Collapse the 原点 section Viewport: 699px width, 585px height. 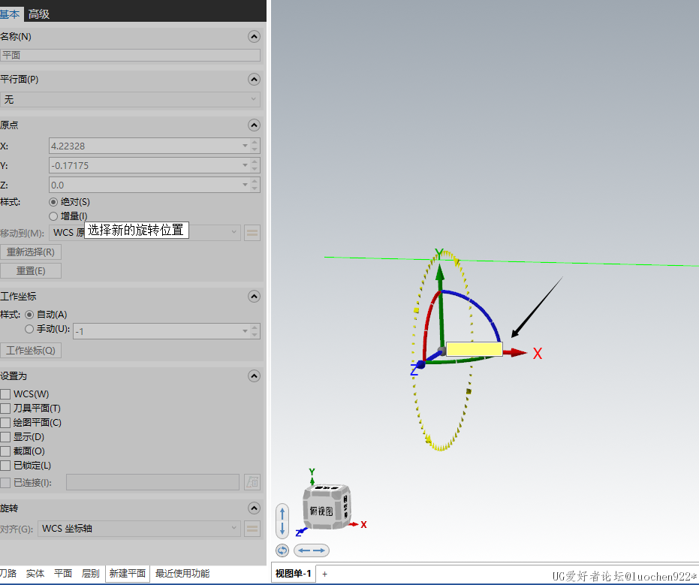254,125
